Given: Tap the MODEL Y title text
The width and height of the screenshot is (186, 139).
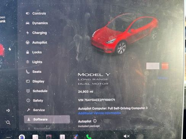Looking at the screenshot, I should click(x=94, y=74).
